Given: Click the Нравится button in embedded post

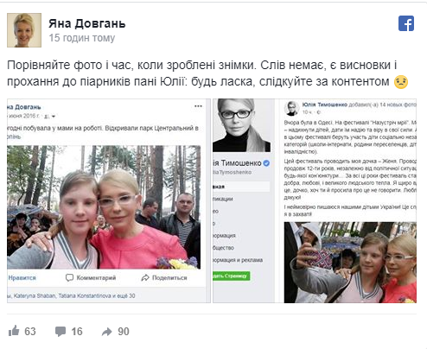Looking at the screenshot, I should [22, 277].
